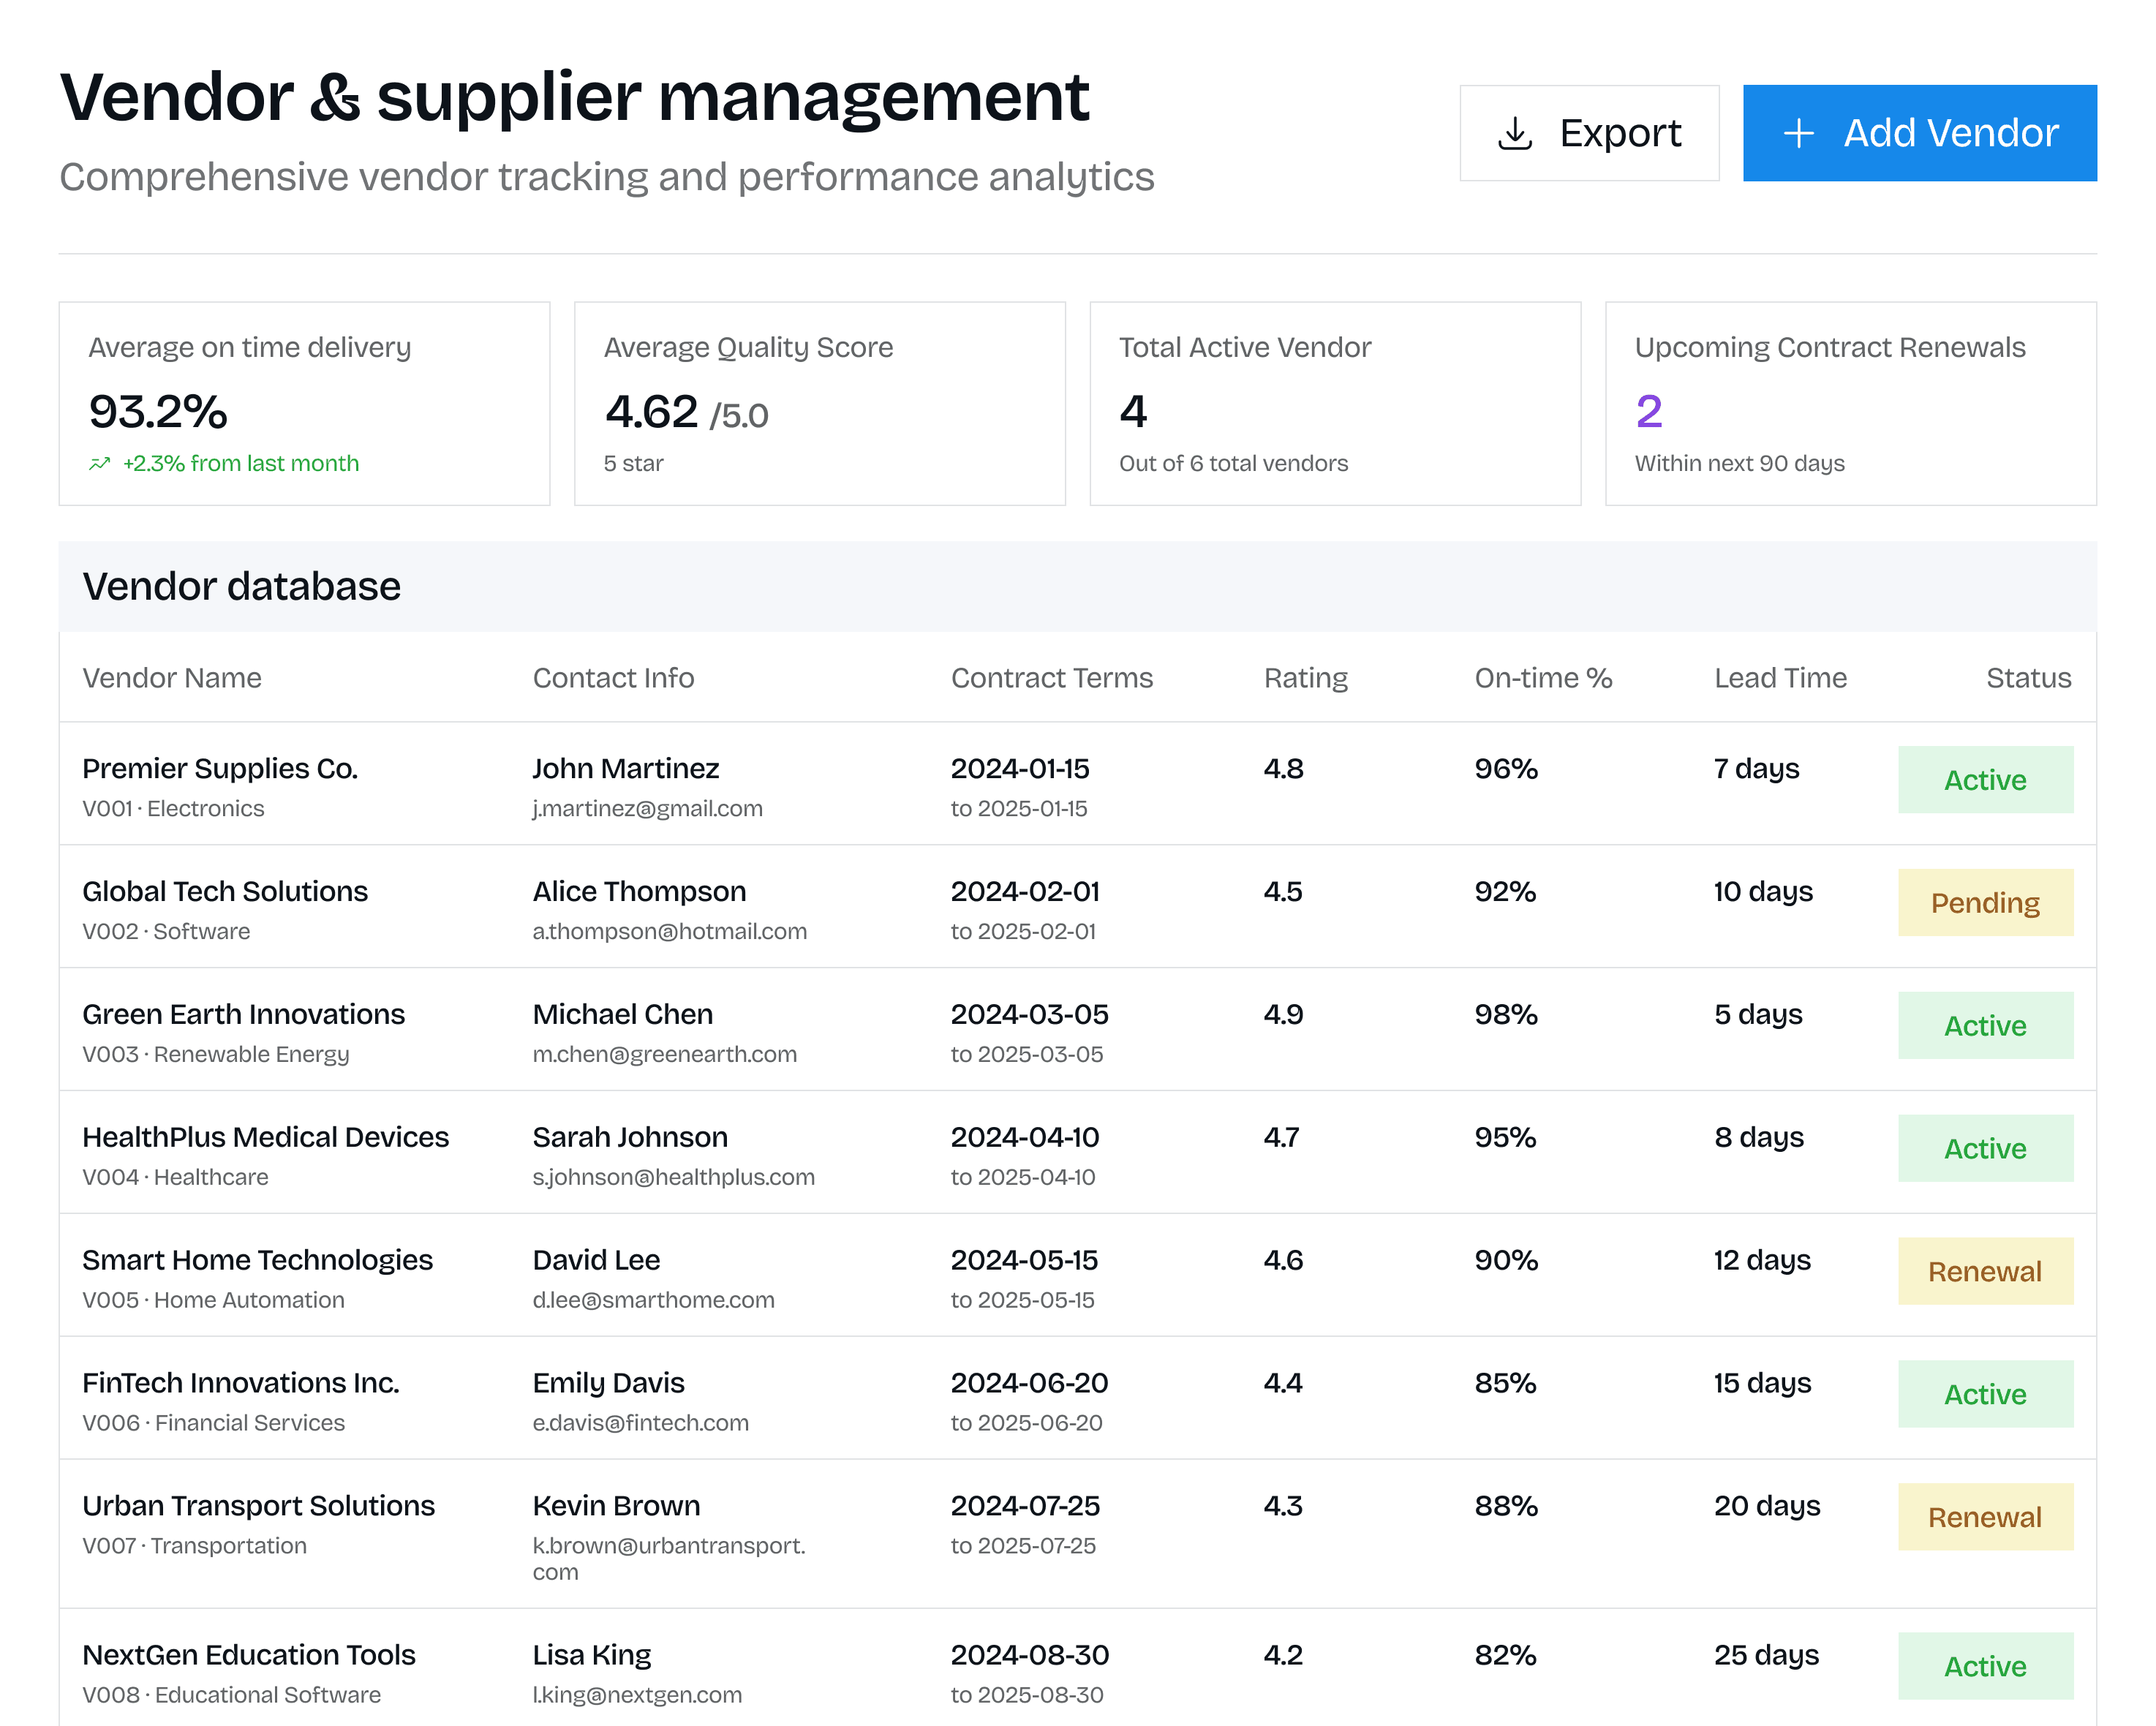Open Premier Supplies Co. vendor row
This screenshot has width=2156, height=1726.
220,768
